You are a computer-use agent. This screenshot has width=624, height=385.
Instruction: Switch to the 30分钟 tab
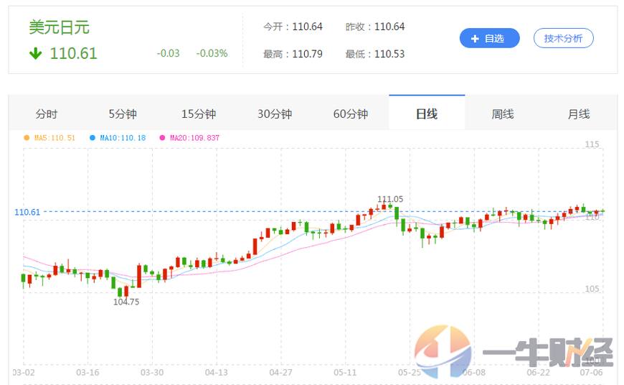pos(275,114)
